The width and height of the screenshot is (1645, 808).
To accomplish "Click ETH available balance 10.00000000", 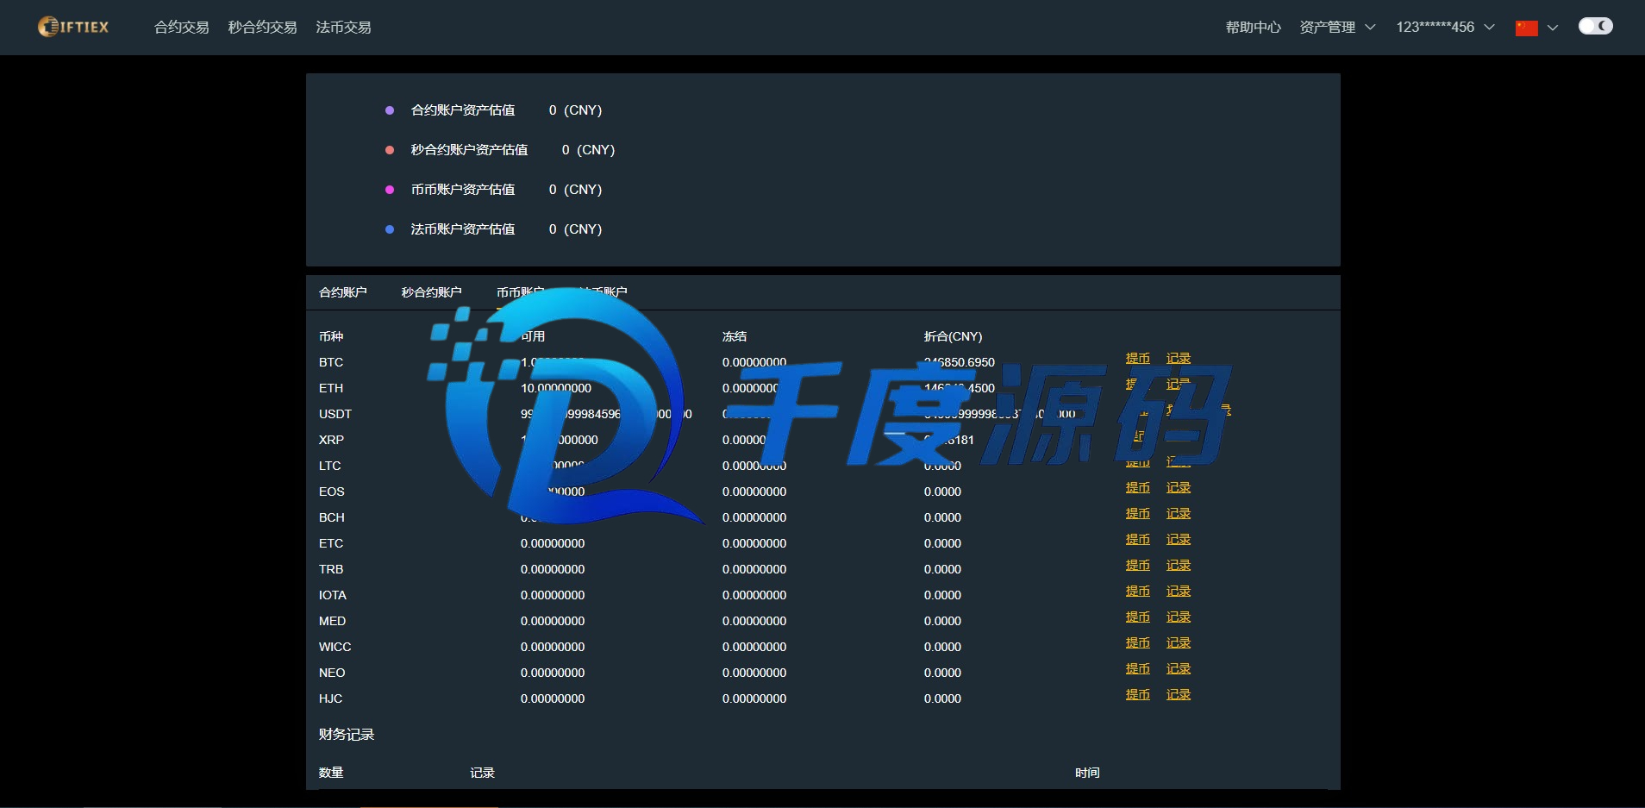I will point(556,388).
